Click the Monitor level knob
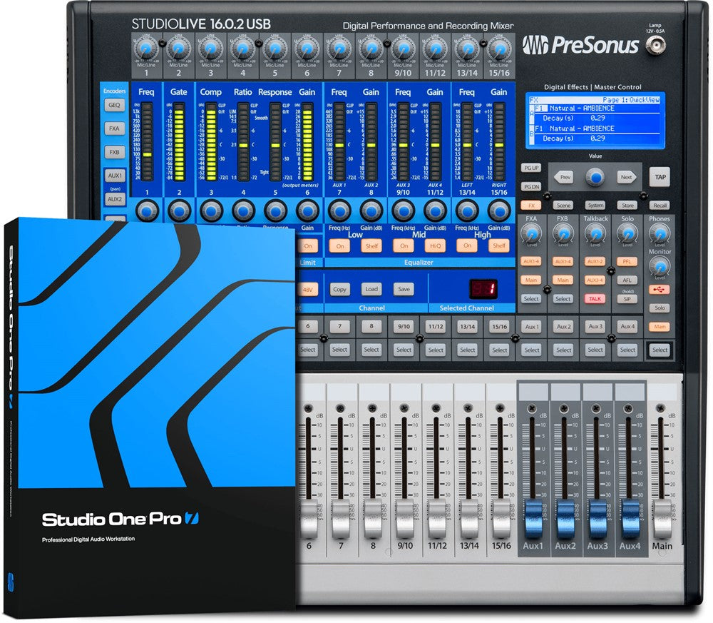 point(660,266)
